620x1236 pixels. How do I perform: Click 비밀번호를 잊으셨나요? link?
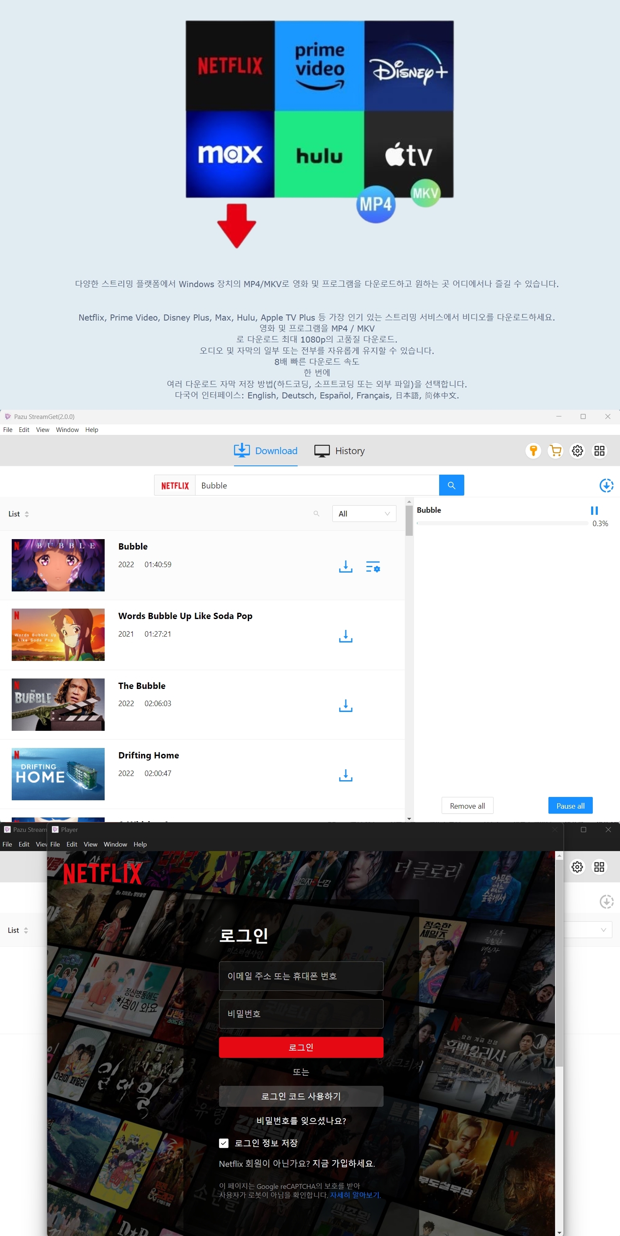coord(301,1120)
